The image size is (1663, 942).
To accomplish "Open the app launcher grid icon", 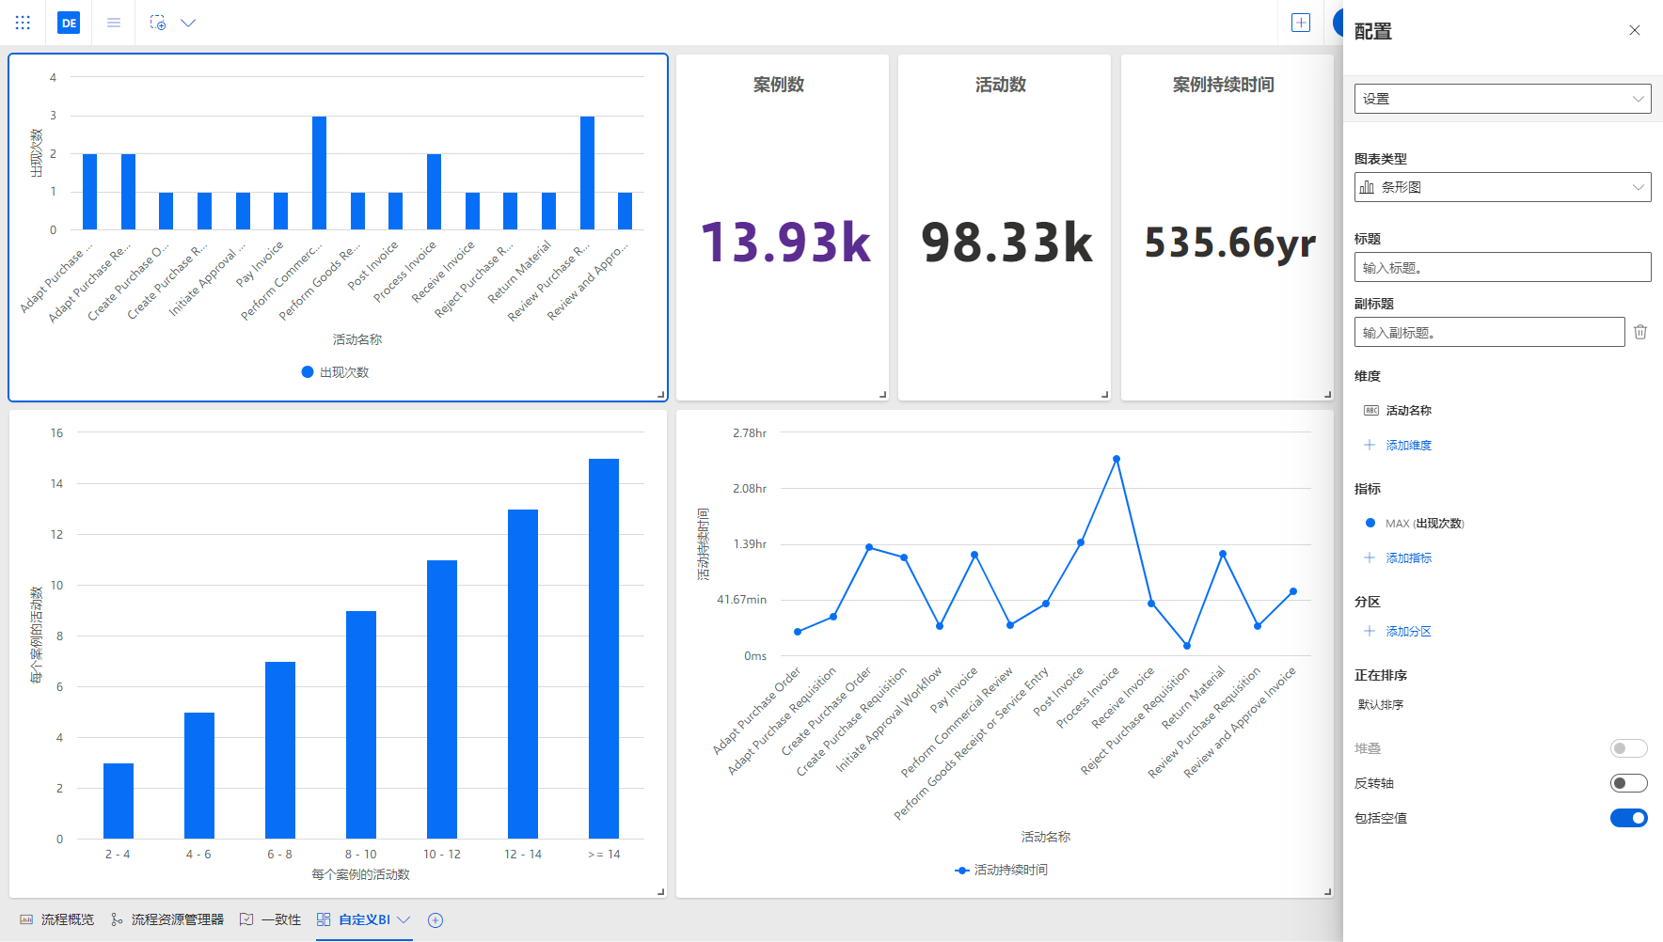I will click(x=23, y=23).
